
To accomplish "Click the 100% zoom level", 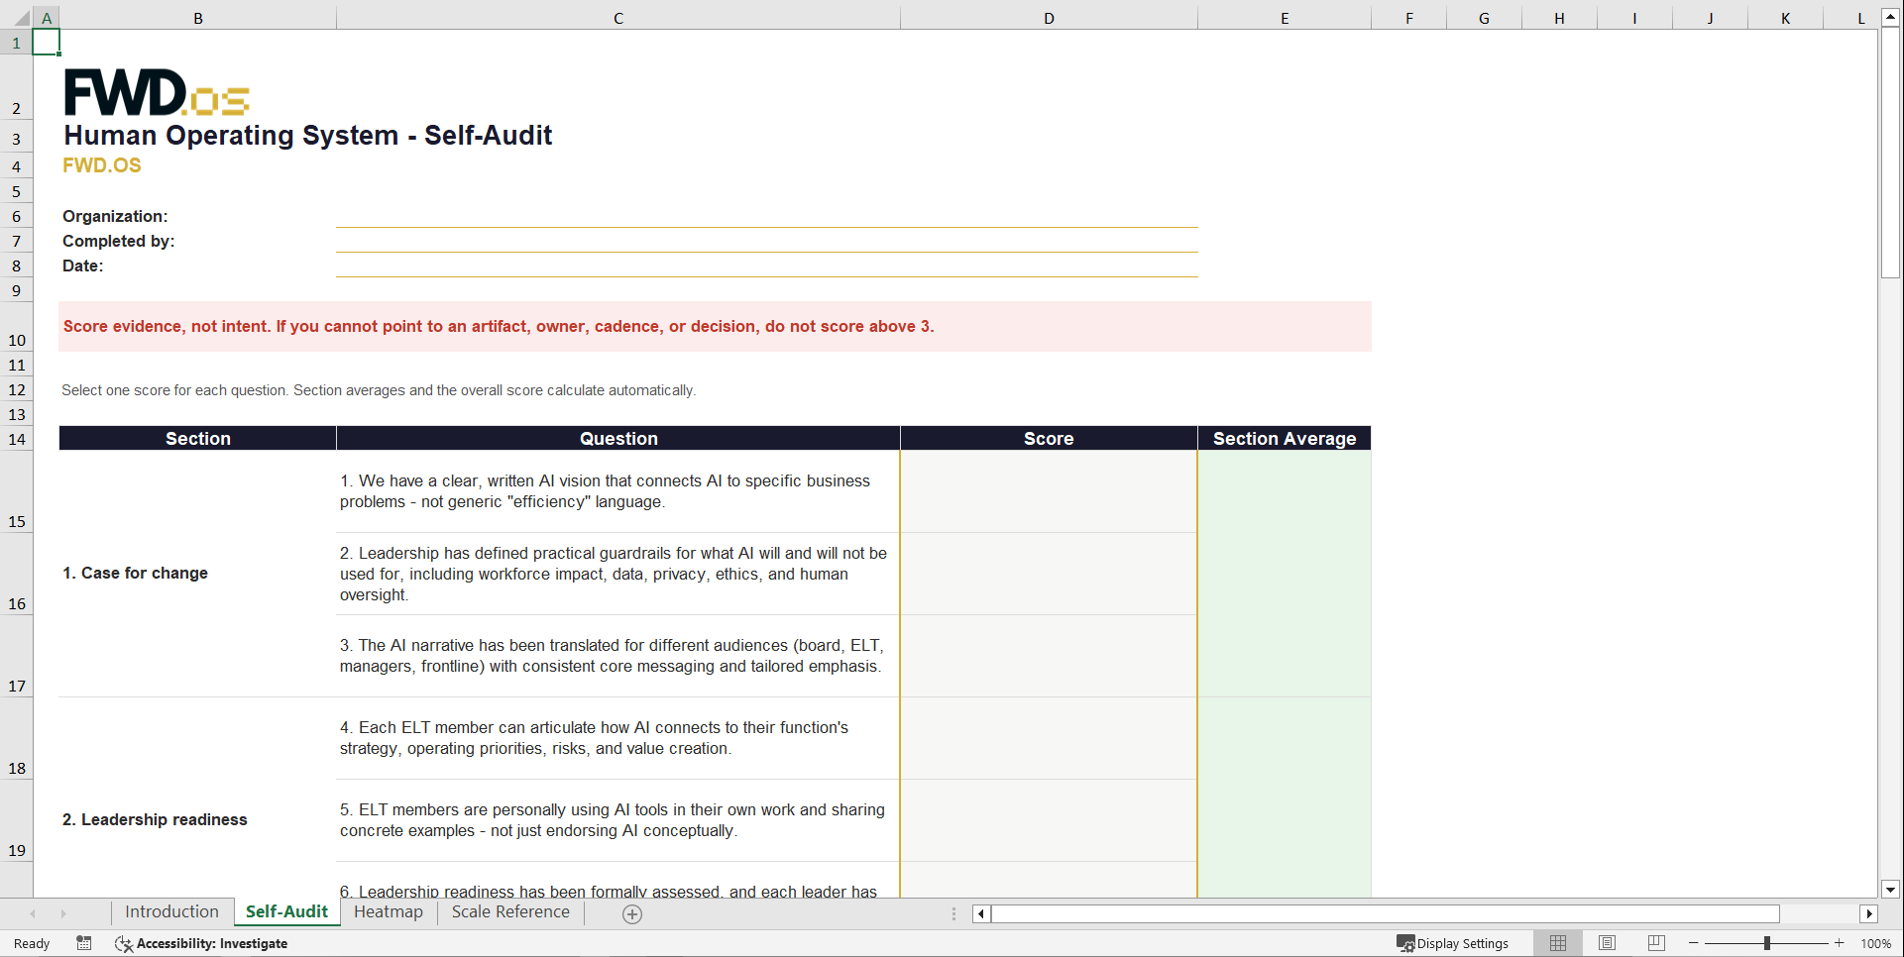I will (x=1875, y=943).
